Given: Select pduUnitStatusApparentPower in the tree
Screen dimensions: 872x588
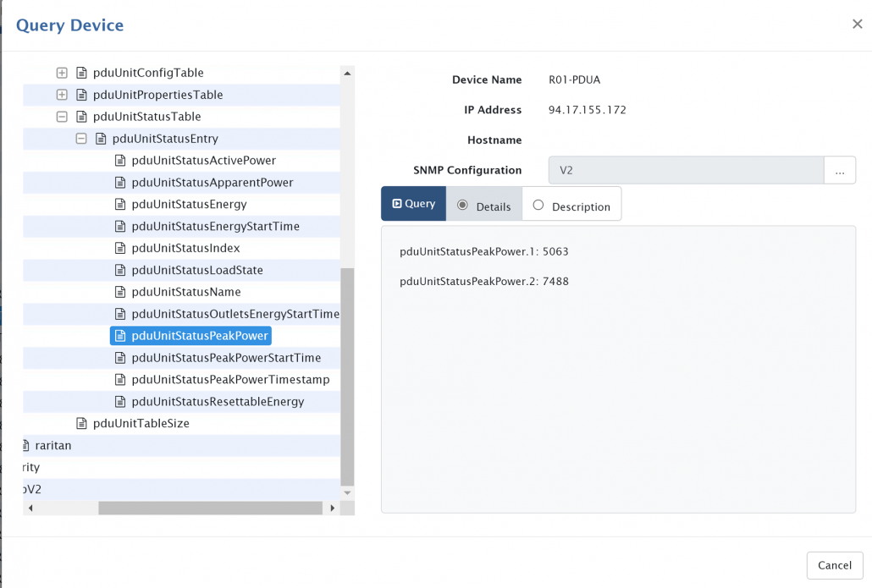Looking at the screenshot, I should tap(212, 183).
